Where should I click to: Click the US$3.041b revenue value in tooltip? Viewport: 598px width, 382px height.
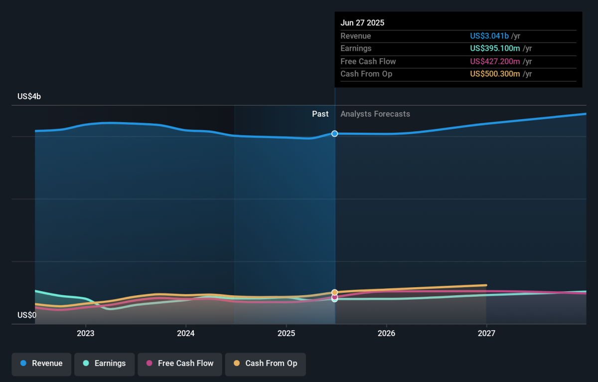pos(489,36)
